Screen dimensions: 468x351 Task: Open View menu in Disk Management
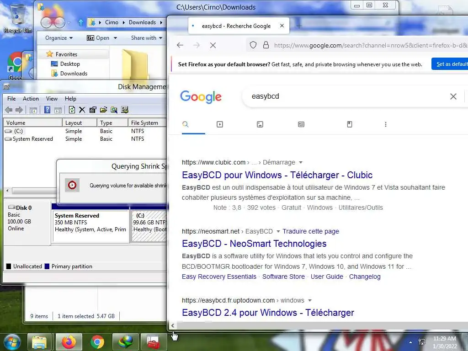pyautogui.click(x=52, y=99)
